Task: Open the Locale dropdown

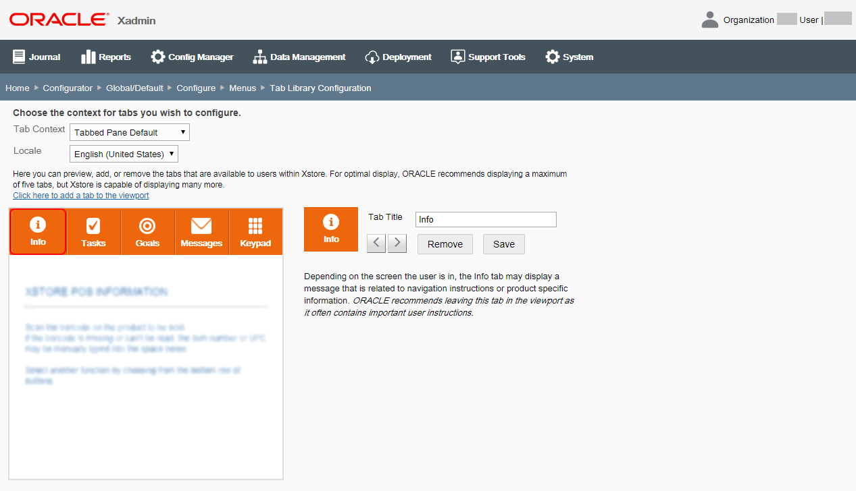Action: (x=124, y=154)
